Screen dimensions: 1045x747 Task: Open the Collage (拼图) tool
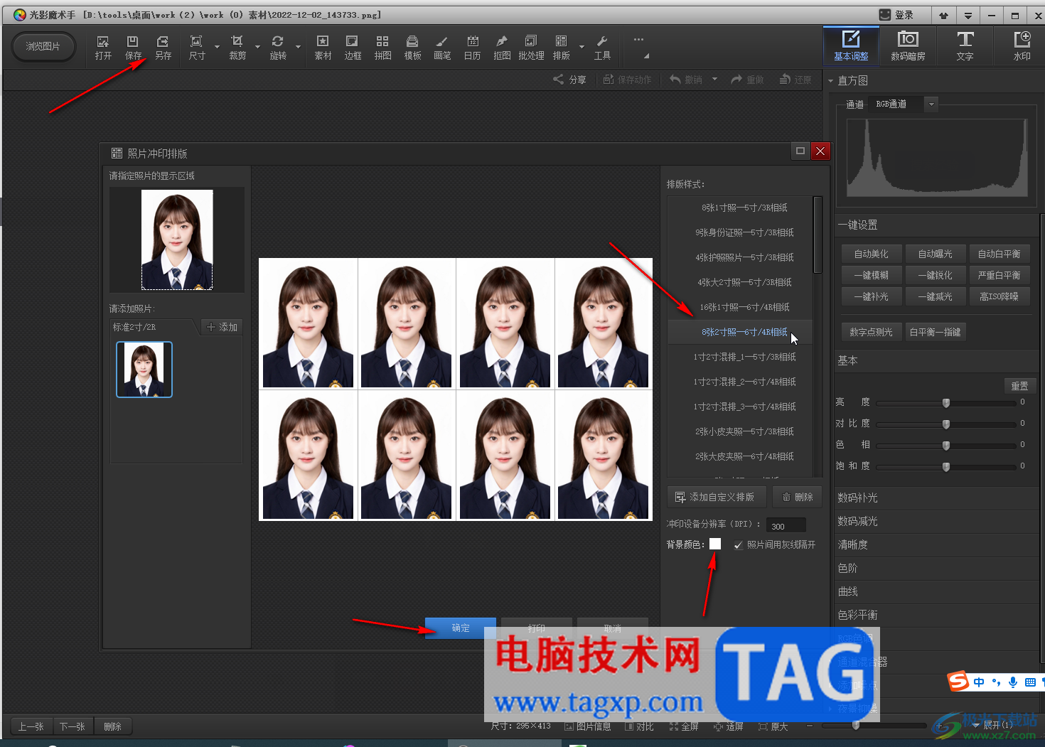(382, 47)
